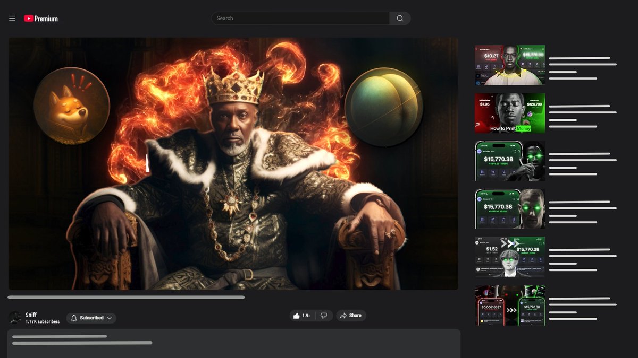Open the Share dialog via arrow icon
The image size is (638, 358).
pyautogui.click(x=343, y=315)
